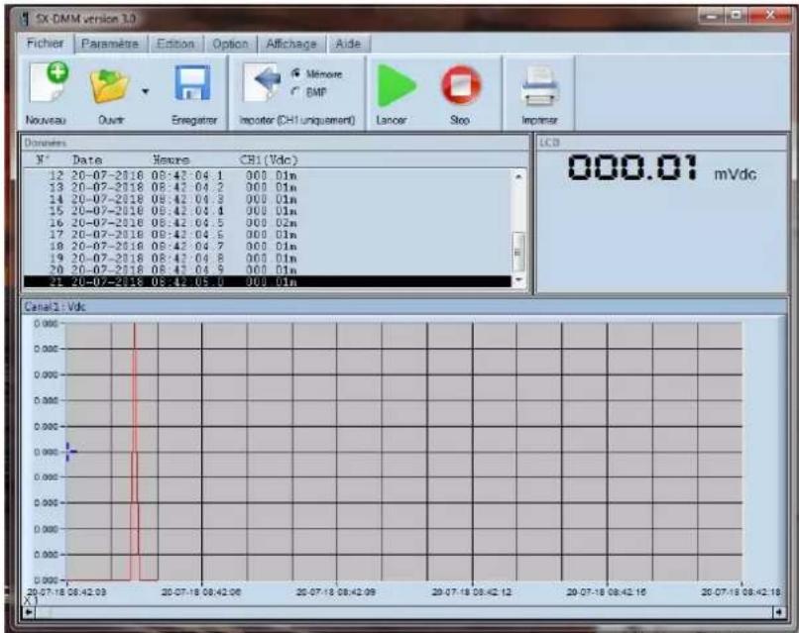Click the Date column header
The width and height of the screenshot is (799, 633).
(87, 159)
